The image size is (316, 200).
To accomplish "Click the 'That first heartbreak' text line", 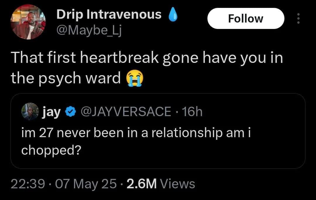I will (147, 58).
